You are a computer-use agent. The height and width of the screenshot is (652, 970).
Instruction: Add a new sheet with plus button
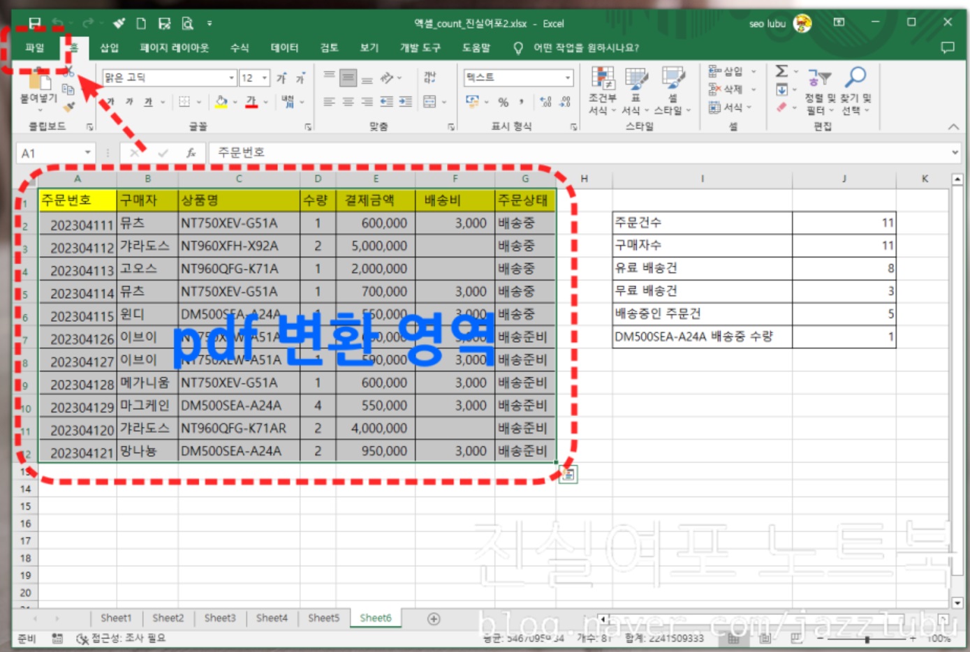coord(434,619)
